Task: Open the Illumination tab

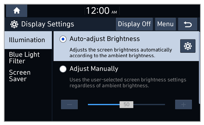Action: pyautogui.click(x=28, y=40)
